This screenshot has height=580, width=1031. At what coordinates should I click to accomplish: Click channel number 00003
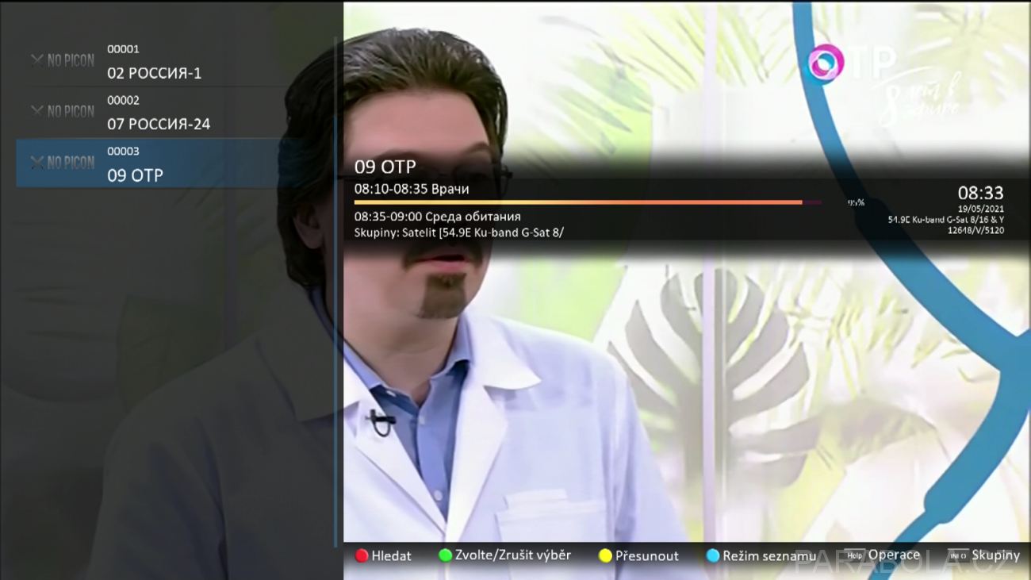[x=123, y=151]
